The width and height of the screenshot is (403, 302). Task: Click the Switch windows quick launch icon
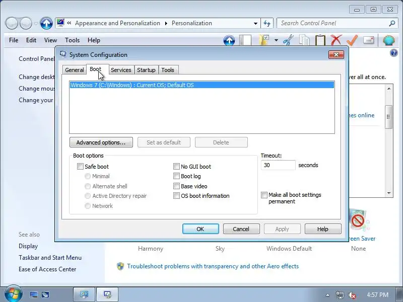tap(45, 294)
